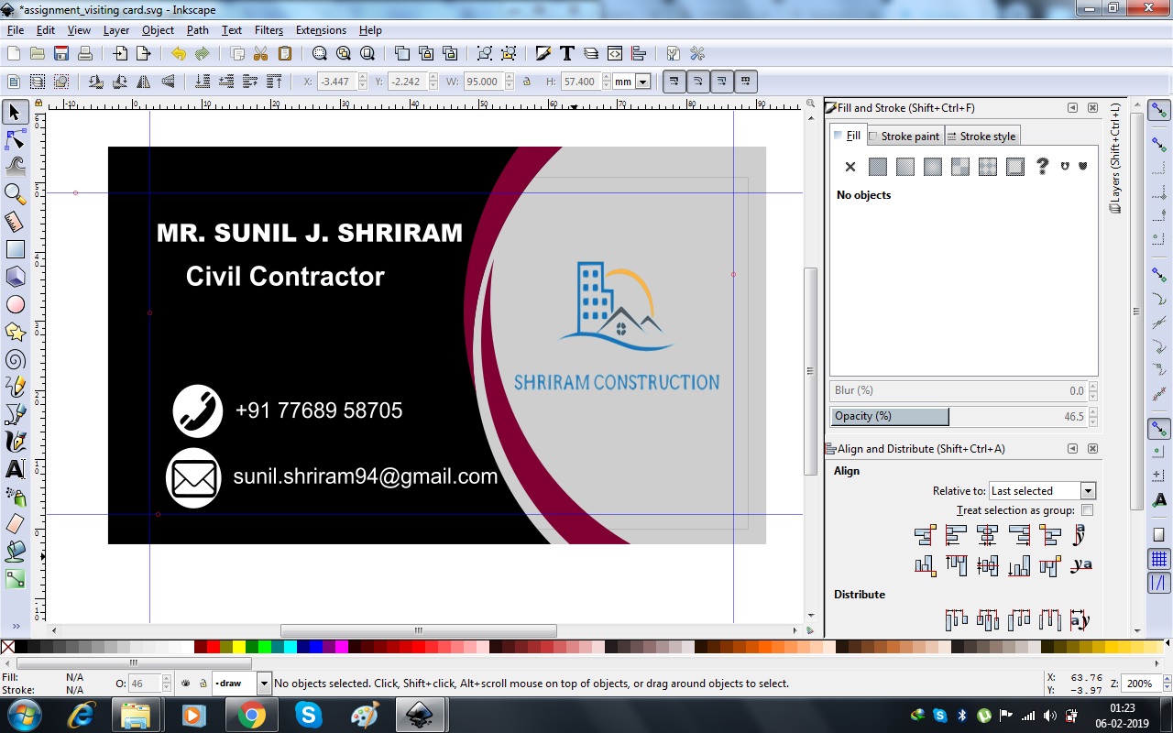
Task: Step the X coordinate spinner
Action: coord(363,82)
